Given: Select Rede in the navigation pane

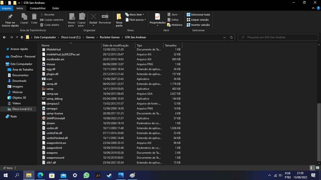Looking at the screenshot, I should click(x=14, y=116).
